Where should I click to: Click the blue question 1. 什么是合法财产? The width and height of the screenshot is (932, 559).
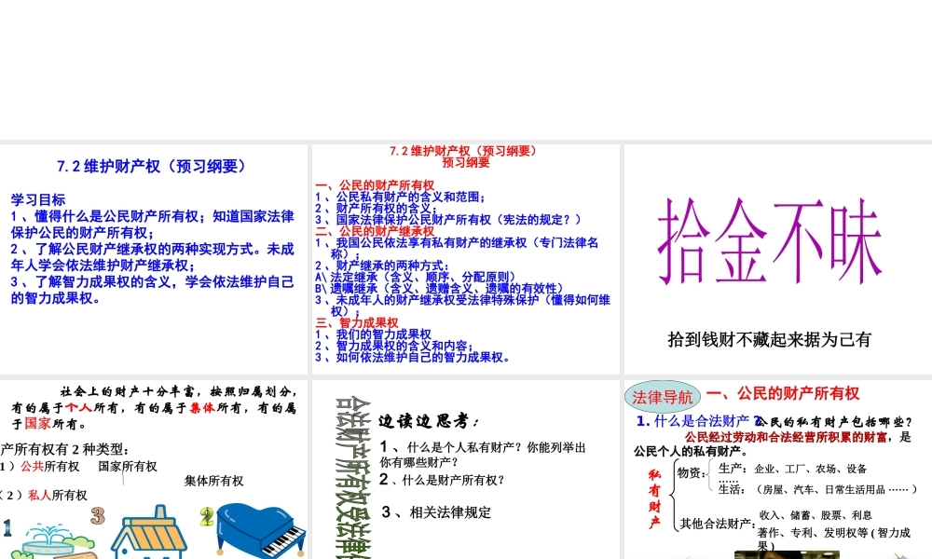pyautogui.click(x=699, y=421)
